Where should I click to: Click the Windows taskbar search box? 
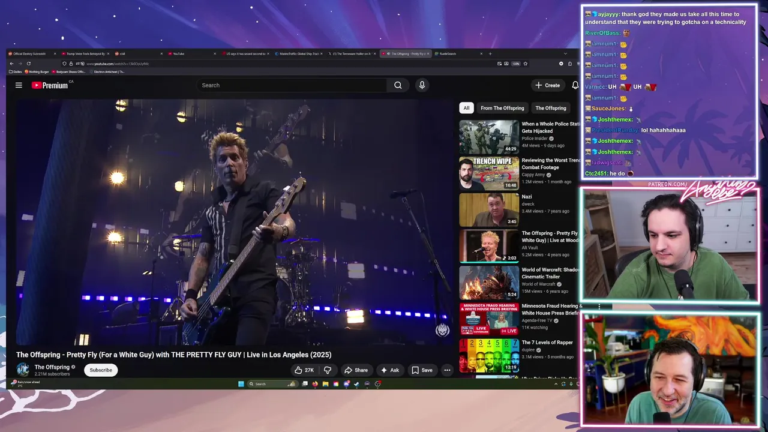tap(272, 384)
